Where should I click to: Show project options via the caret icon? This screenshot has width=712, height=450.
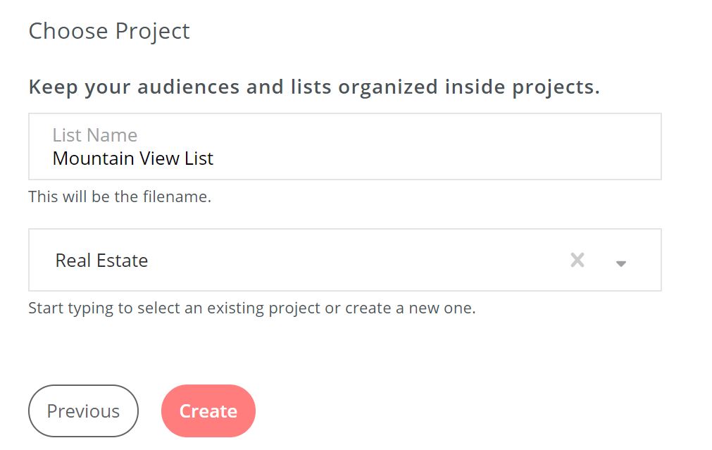620,263
